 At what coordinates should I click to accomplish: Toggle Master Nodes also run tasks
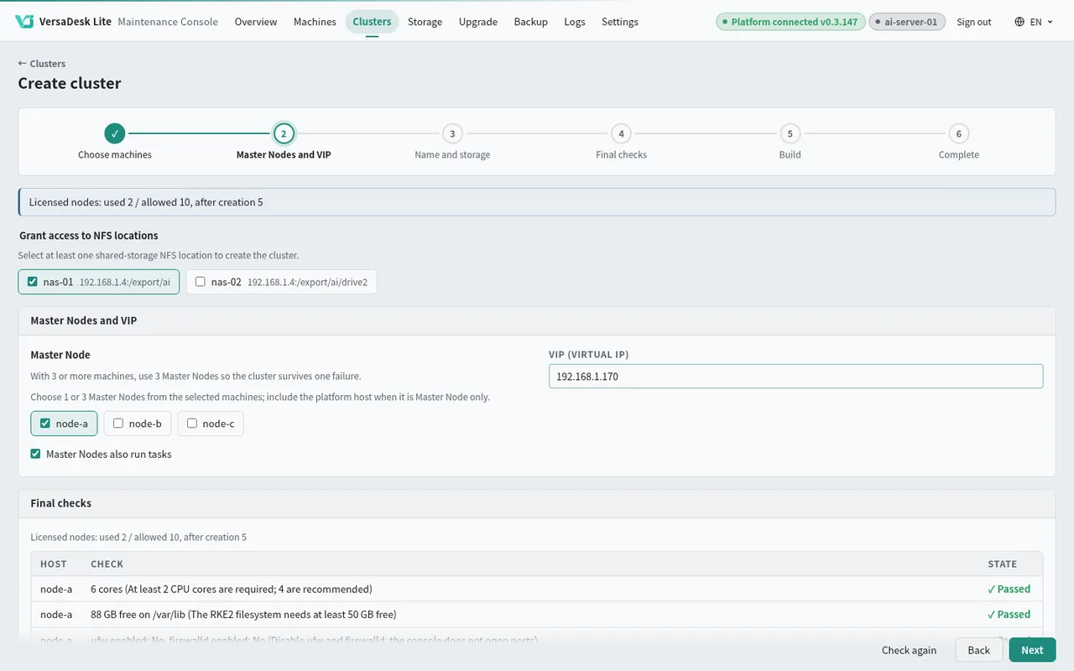tap(35, 454)
